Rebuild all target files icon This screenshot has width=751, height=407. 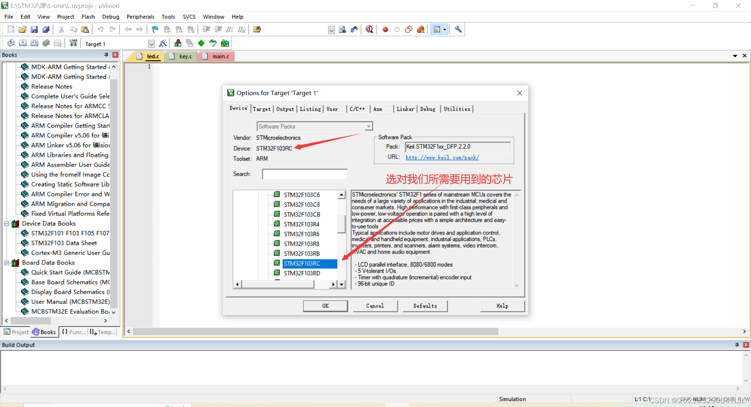pos(34,43)
